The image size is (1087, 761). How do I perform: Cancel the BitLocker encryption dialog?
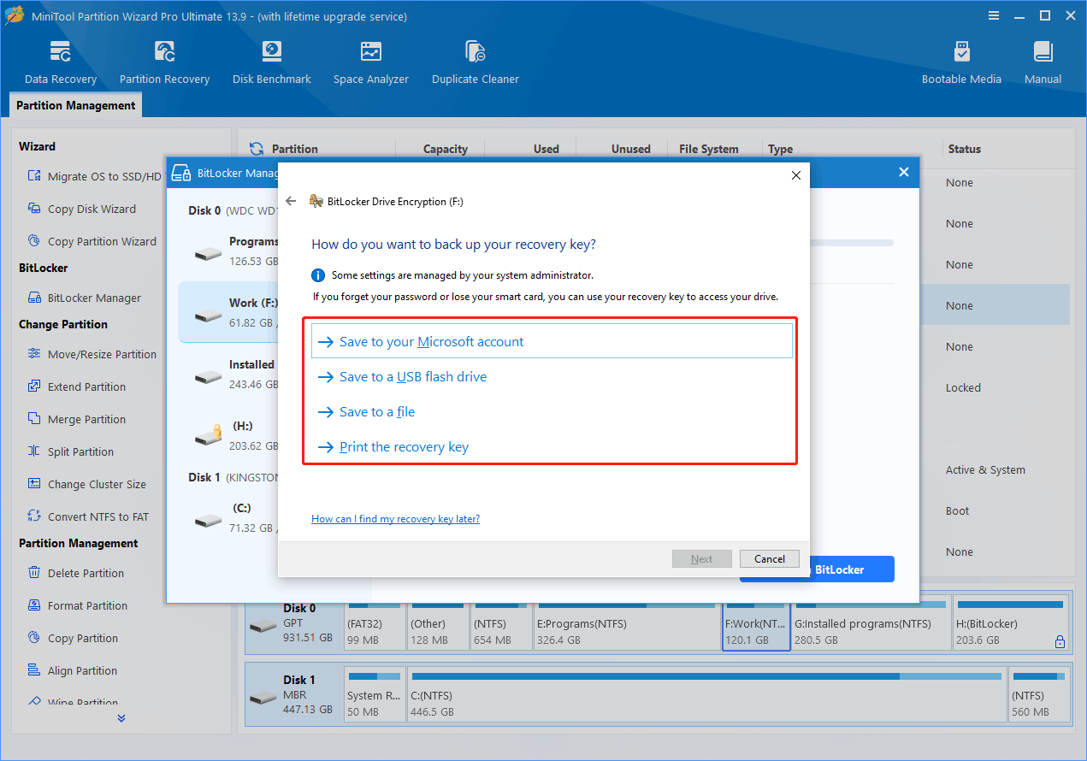(770, 559)
